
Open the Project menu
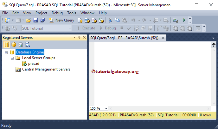(41, 13)
